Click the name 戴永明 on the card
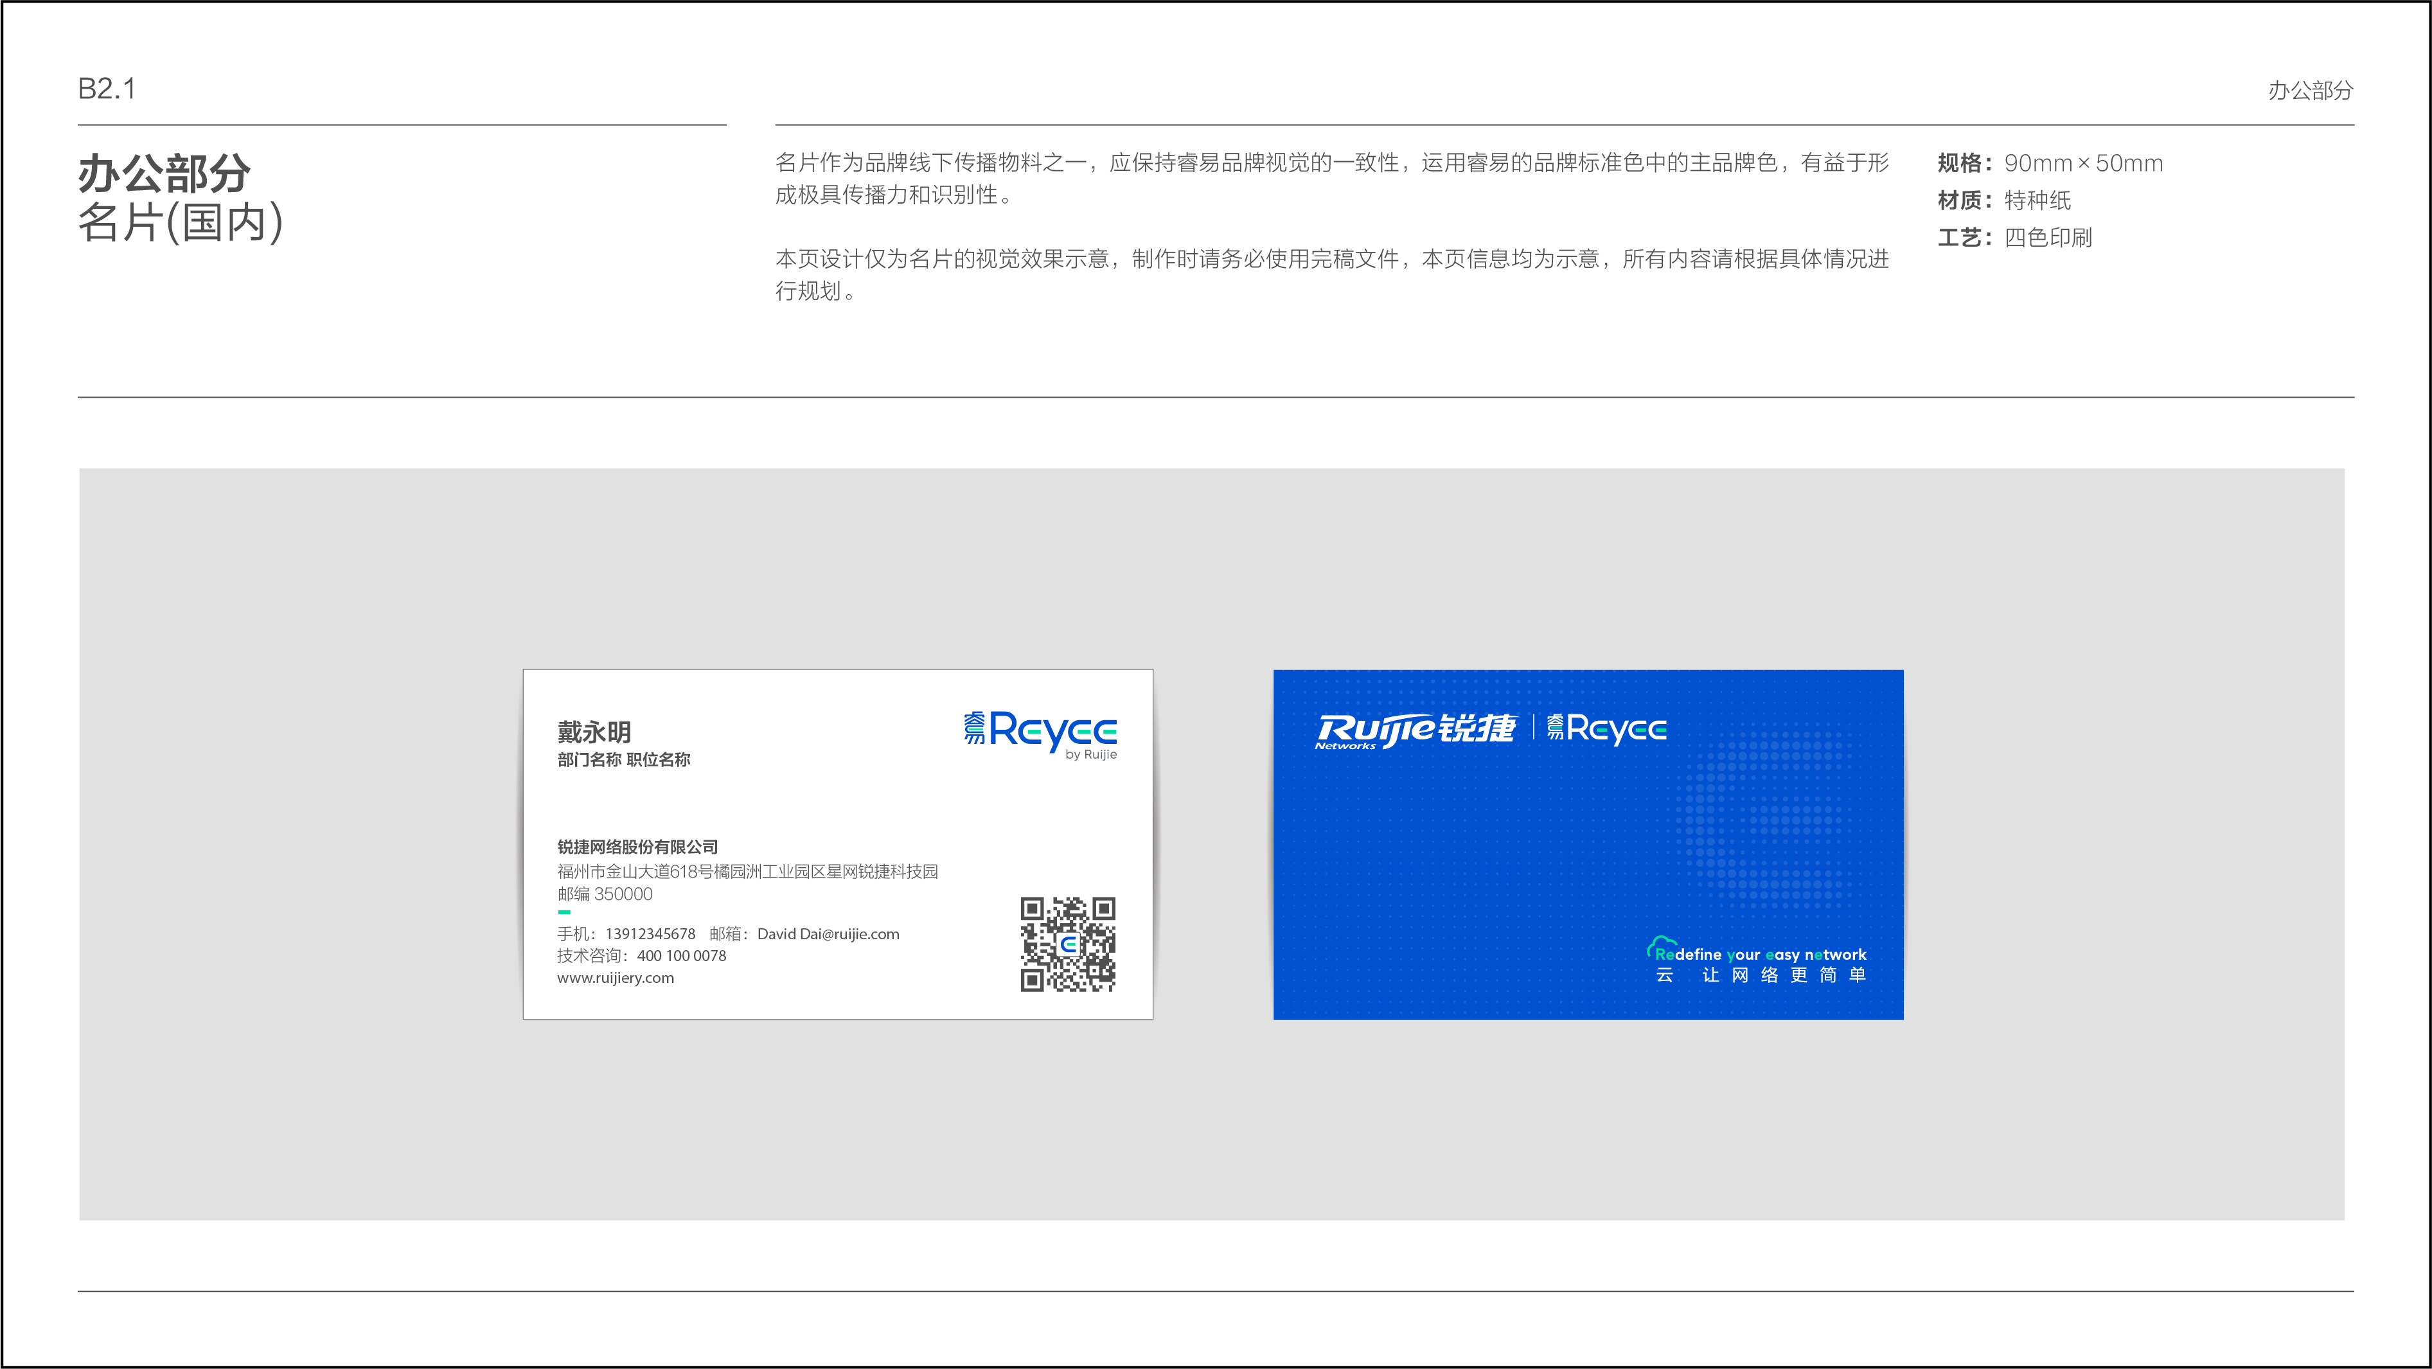This screenshot has width=2432, height=1369. 594,732
